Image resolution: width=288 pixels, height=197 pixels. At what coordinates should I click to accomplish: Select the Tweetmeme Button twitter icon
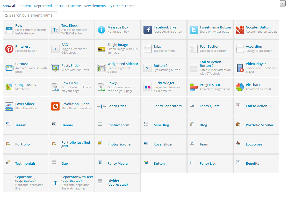[194, 30]
